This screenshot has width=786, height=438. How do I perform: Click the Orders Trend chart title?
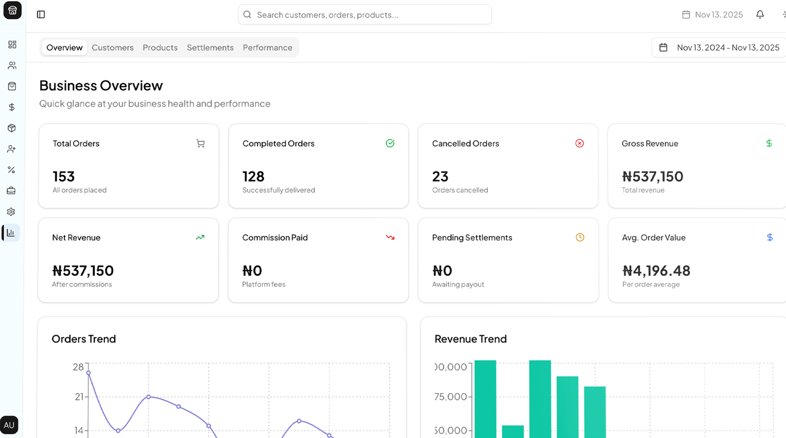pos(84,339)
